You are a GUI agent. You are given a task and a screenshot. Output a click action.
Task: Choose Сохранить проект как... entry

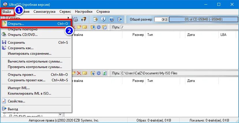coord(37,80)
